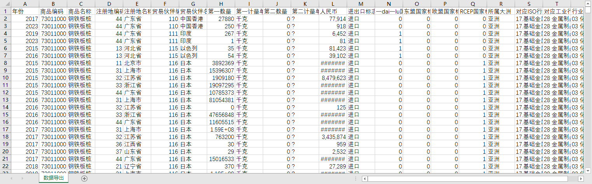Select column N header
This screenshot has height=184, width=592.
[x=389, y=3]
